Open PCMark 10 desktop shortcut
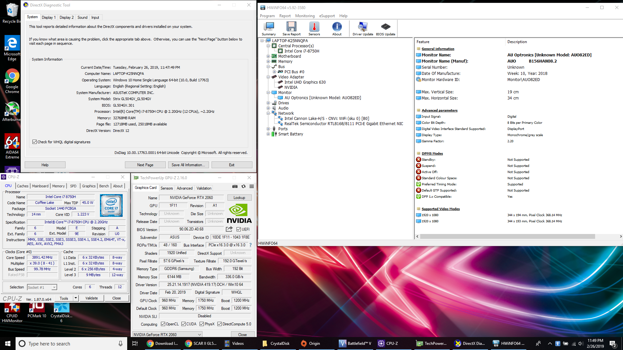The height and width of the screenshot is (350, 623). 37,310
